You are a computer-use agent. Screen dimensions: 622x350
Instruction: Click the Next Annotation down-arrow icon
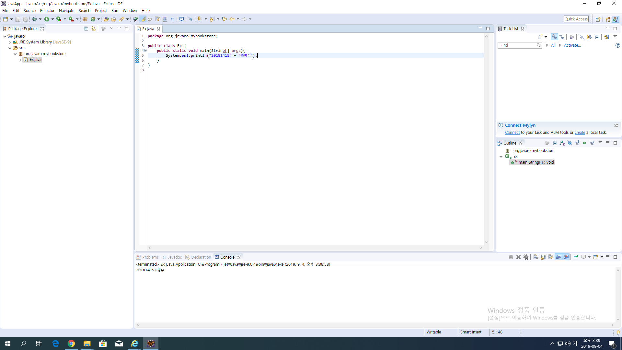pos(199,19)
